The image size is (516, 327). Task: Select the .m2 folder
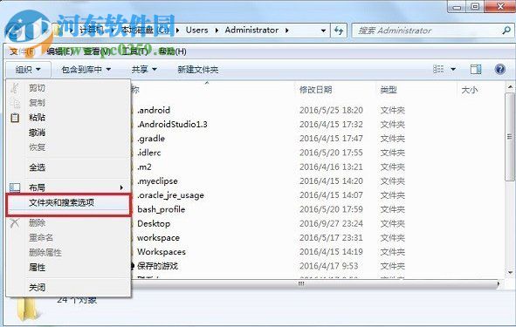[144, 167]
